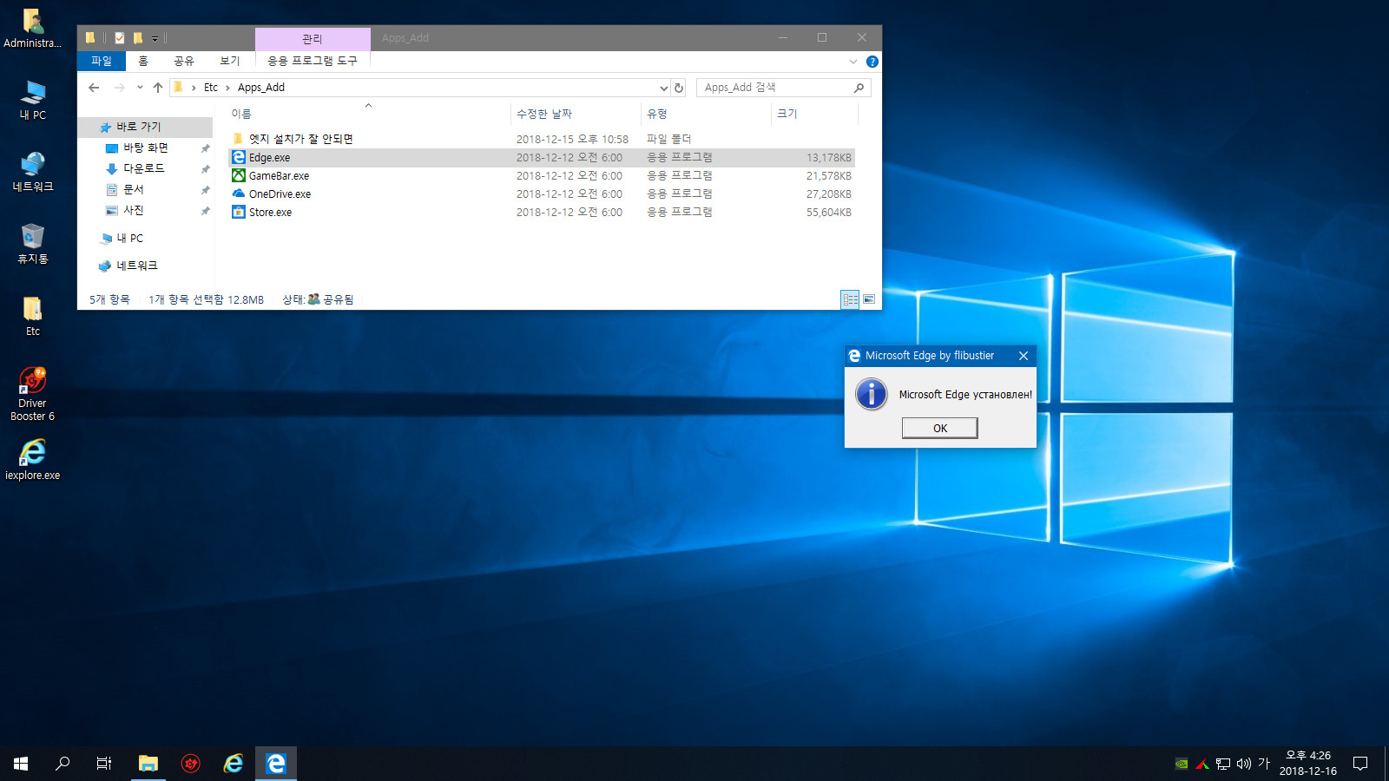1389x781 pixels.
Task: Expand the Etc breadcrumb chevron
Action: coord(228,88)
